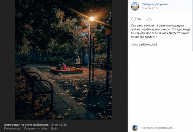Click the post description text
Screen dimensions: 193x132
[x=161, y=31]
